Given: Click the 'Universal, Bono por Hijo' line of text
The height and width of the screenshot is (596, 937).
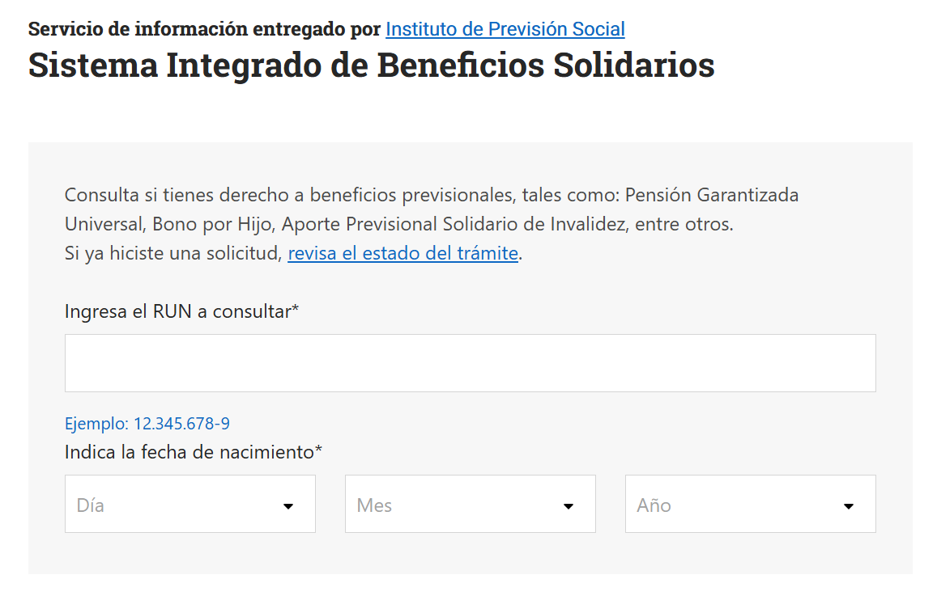Looking at the screenshot, I should point(398,224).
